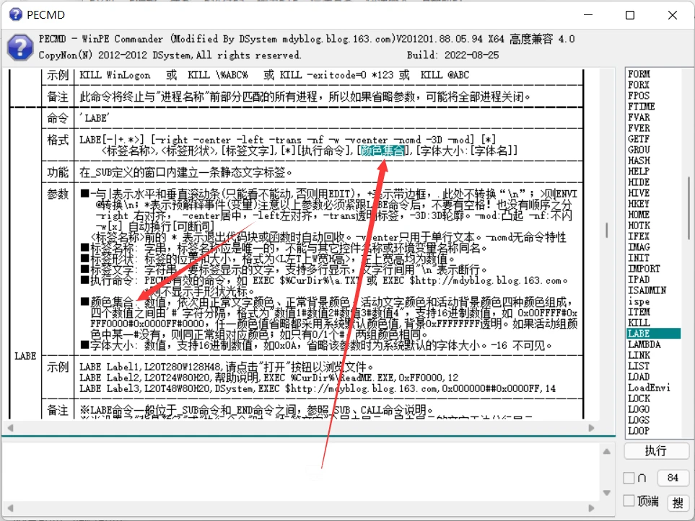This screenshot has height=521, width=695.
Task: Click the PECMD blue question-mark help icon
Action: 20,47
